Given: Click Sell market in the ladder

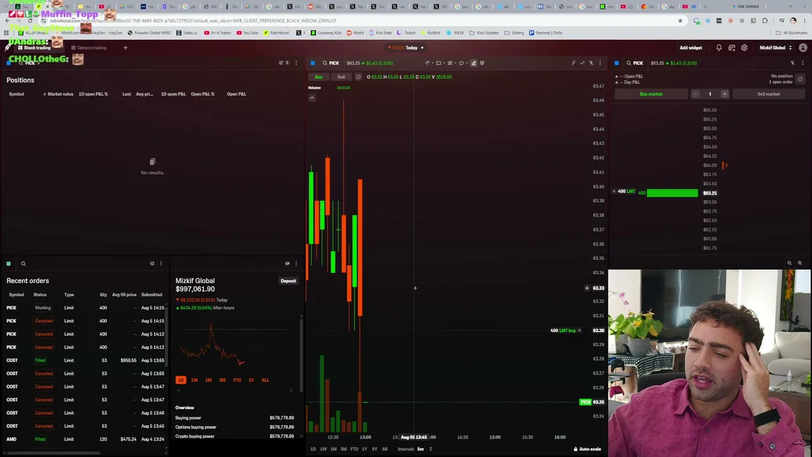Looking at the screenshot, I should point(768,94).
